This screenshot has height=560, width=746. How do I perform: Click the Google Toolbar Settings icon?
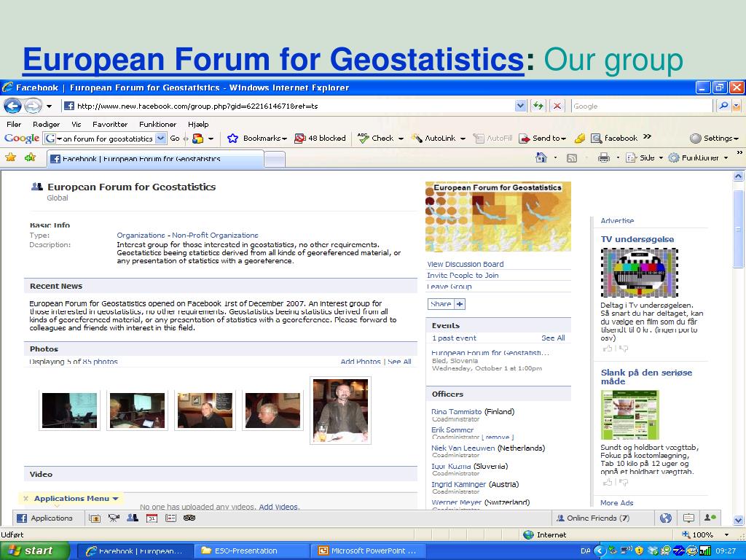[696, 138]
